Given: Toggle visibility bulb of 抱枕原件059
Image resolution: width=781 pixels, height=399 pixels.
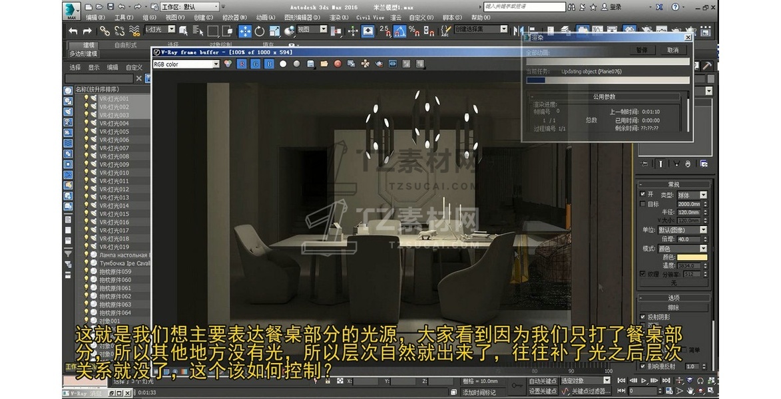Looking at the screenshot, I should (86, 271).
